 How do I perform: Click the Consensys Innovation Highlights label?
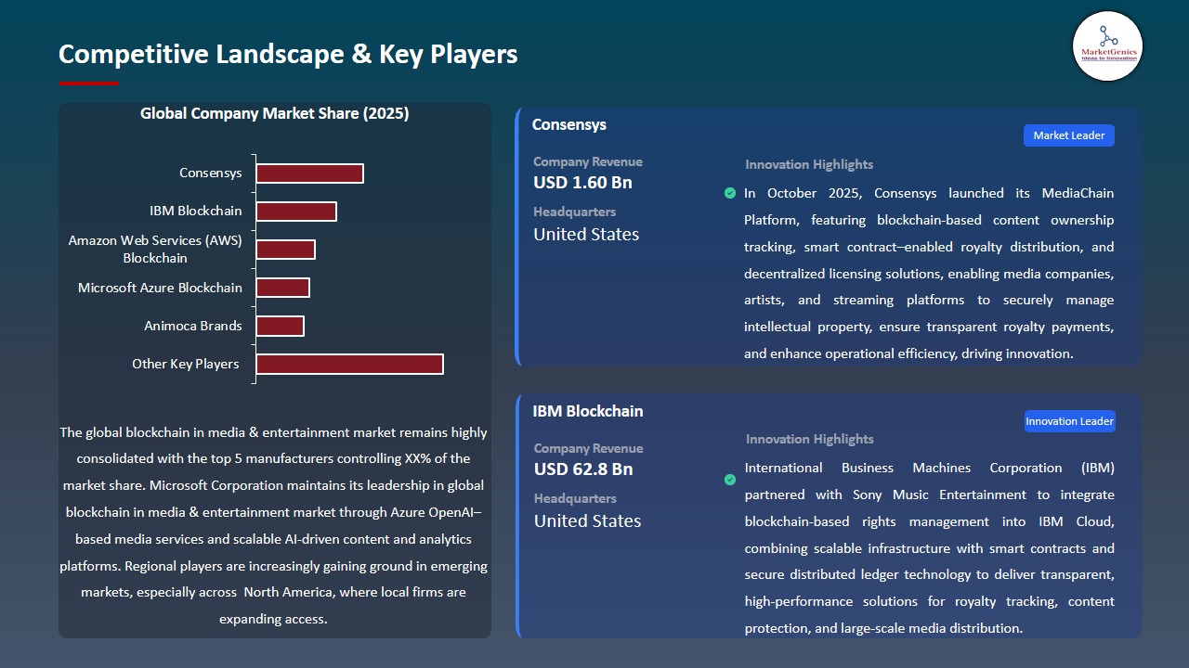click(808, 164)
